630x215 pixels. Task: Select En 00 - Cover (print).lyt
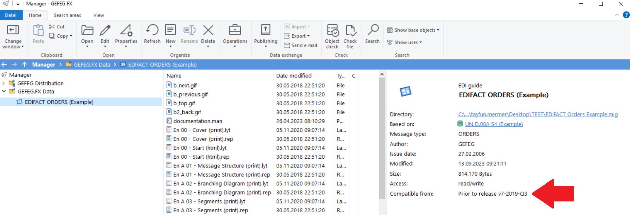pyautogui.click(x=202, y=130)
